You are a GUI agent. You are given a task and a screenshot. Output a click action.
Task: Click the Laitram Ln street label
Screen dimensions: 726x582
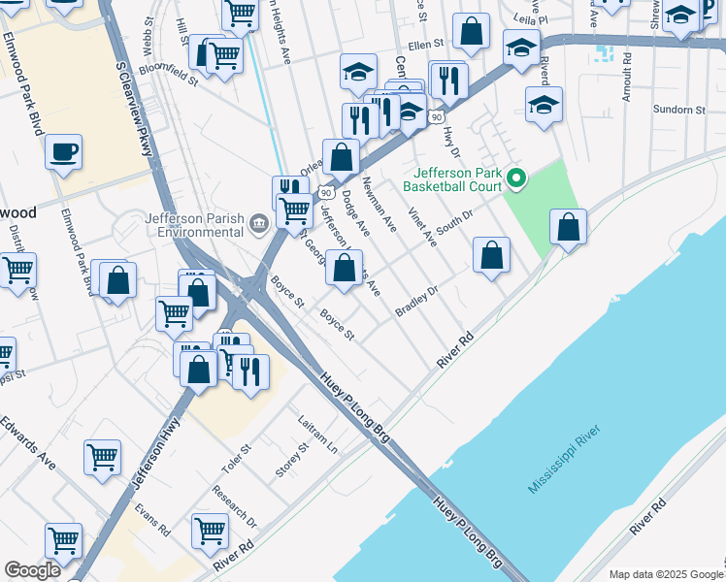[317, 435]
